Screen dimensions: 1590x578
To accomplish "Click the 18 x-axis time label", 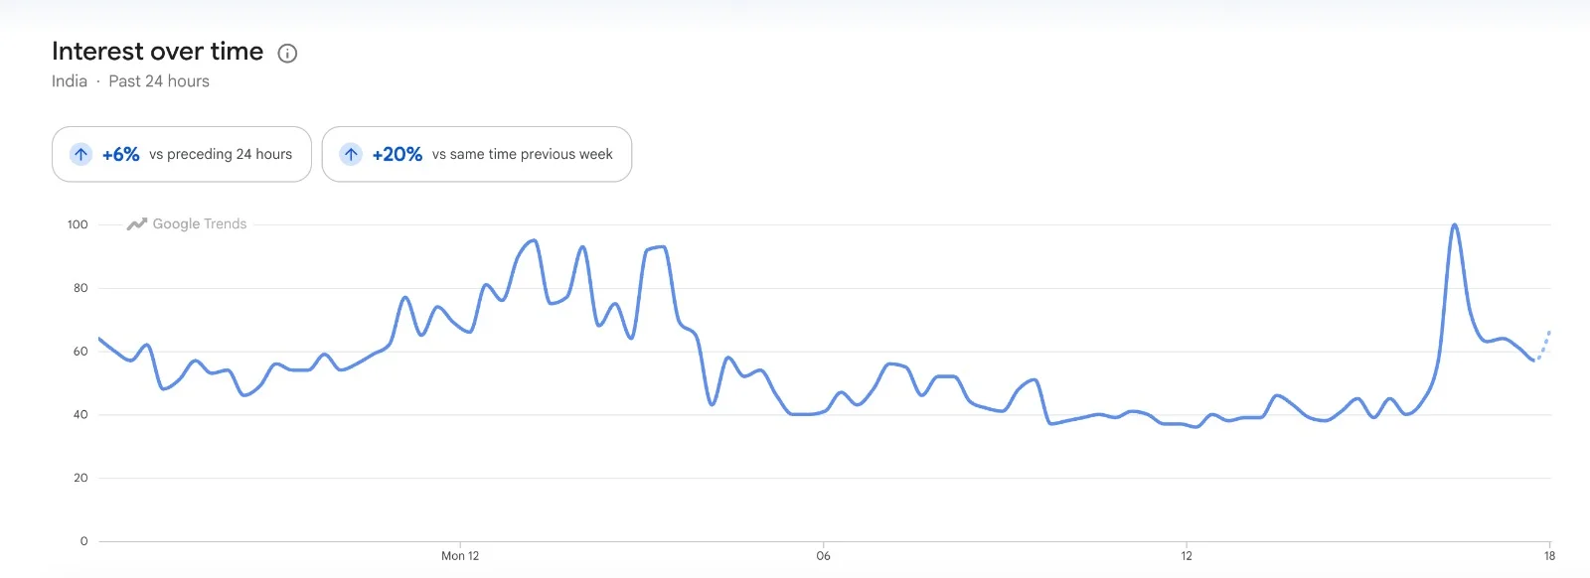I will click(x=1549, y=556).
